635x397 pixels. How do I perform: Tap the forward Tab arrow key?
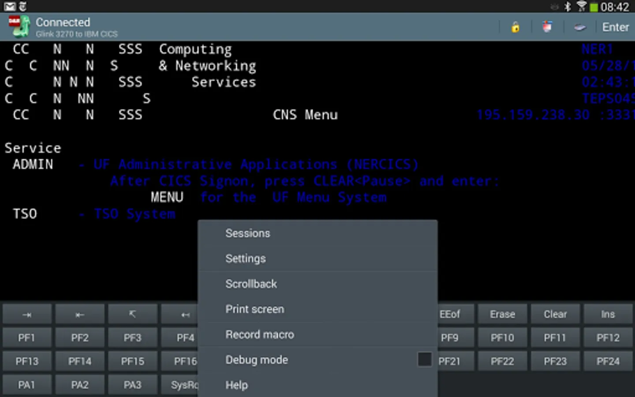(27, 315)
